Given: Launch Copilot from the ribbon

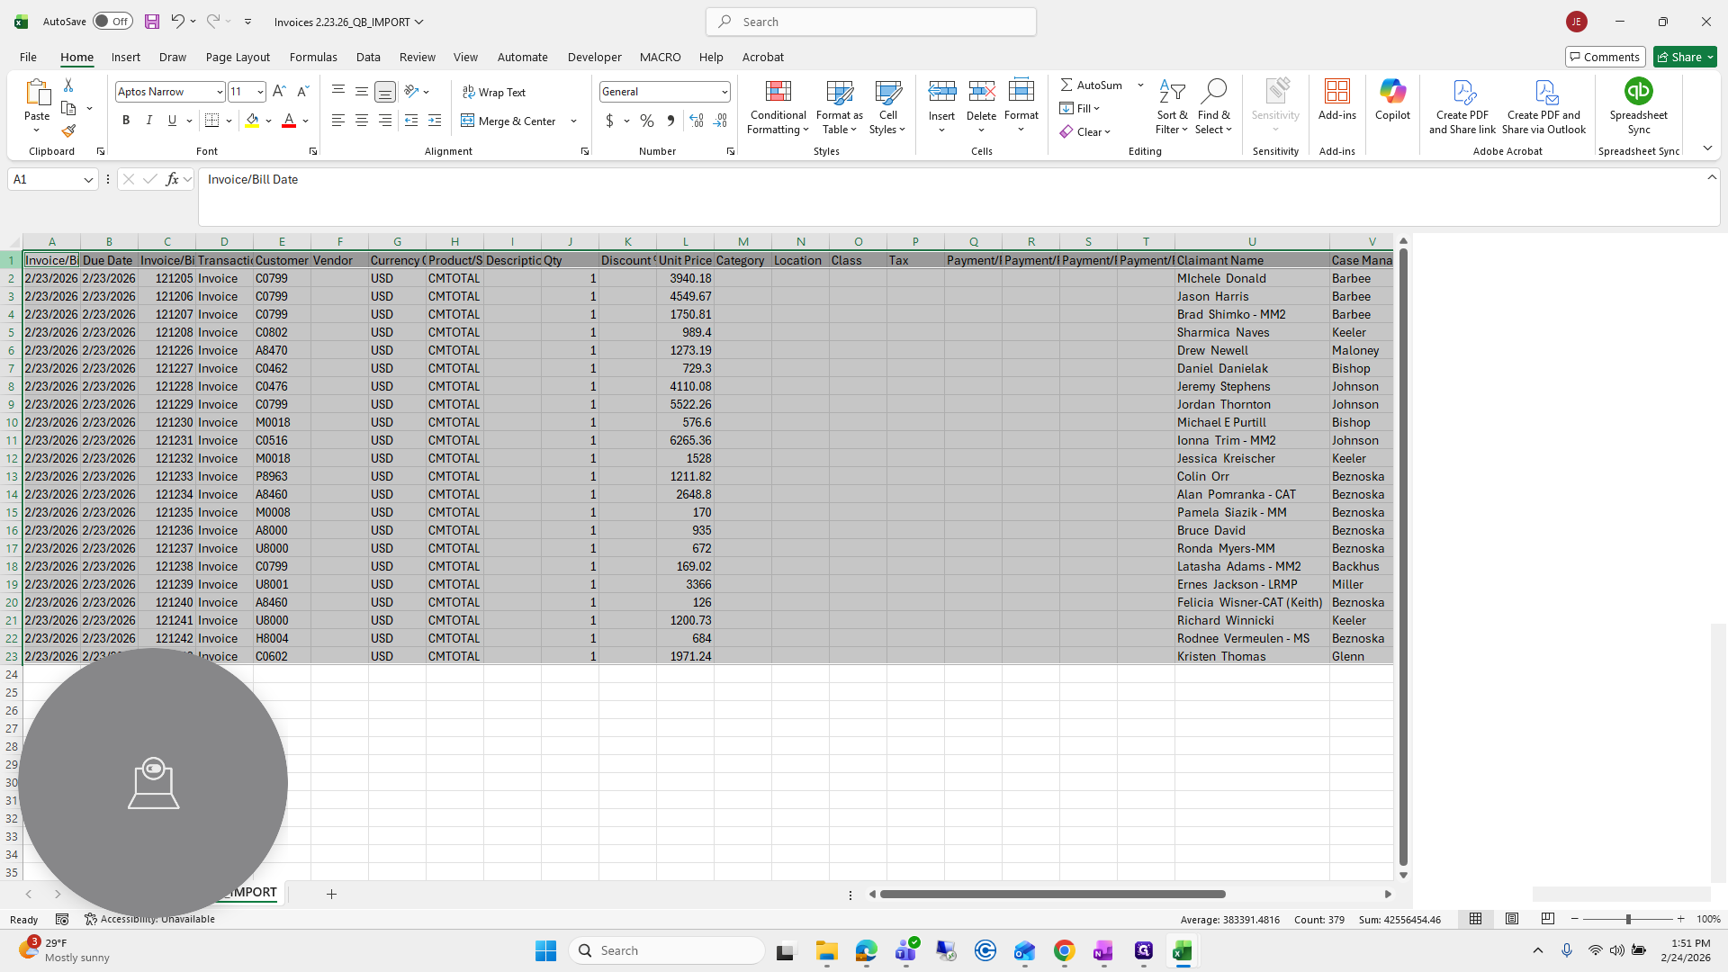Looking at the screenshot, I should point(1392,100).
